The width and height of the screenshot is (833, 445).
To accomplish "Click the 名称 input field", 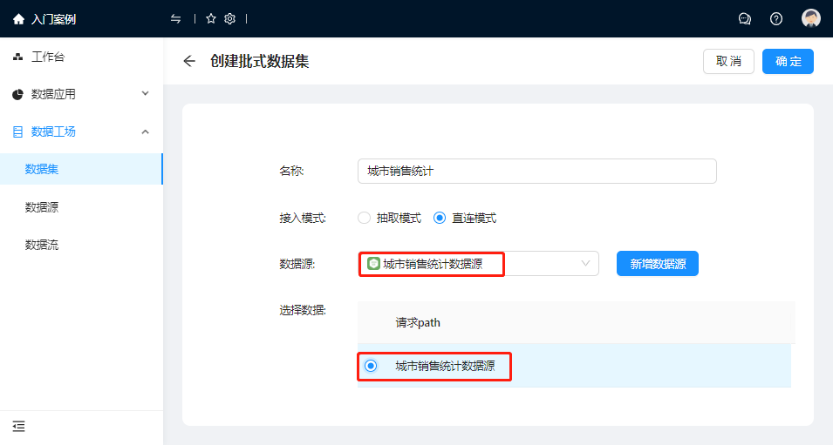I will tap(536, 172).
